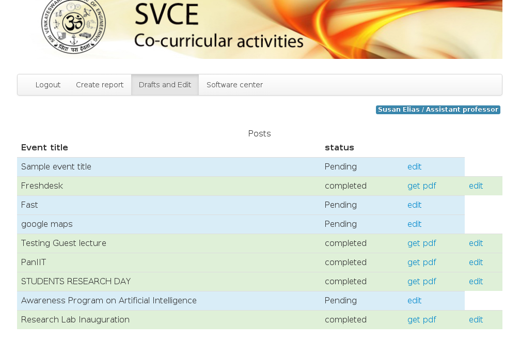Edit the pending Fast post

point(414,205)
